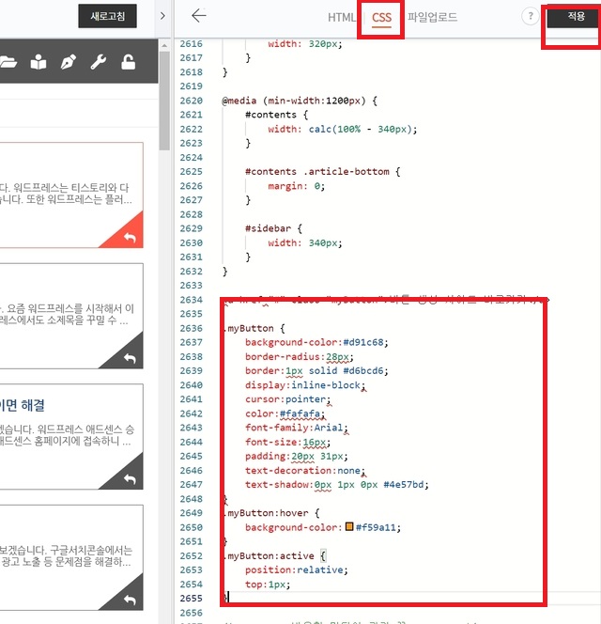601x624 pixels.
Task: Open the post card mentioning 구글서치콘솔에서는
Action: click(x=71, y=557)
